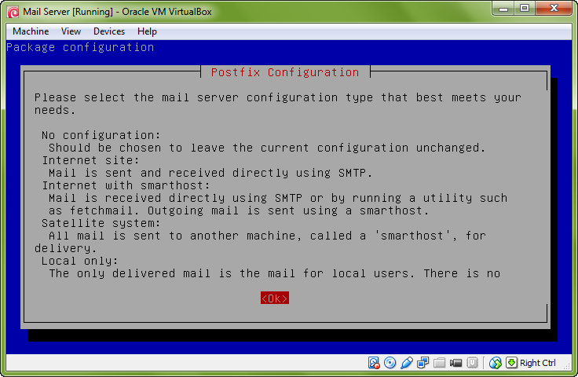The width and height of the screenshot is (578, 377).
Task: Open the Devices menu
Action: 109,31
